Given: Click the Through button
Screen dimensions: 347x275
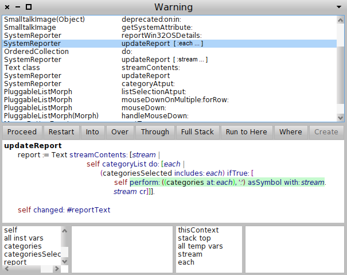Looking at the screenshot, I should pyautogui.click(x=155, y=132).
